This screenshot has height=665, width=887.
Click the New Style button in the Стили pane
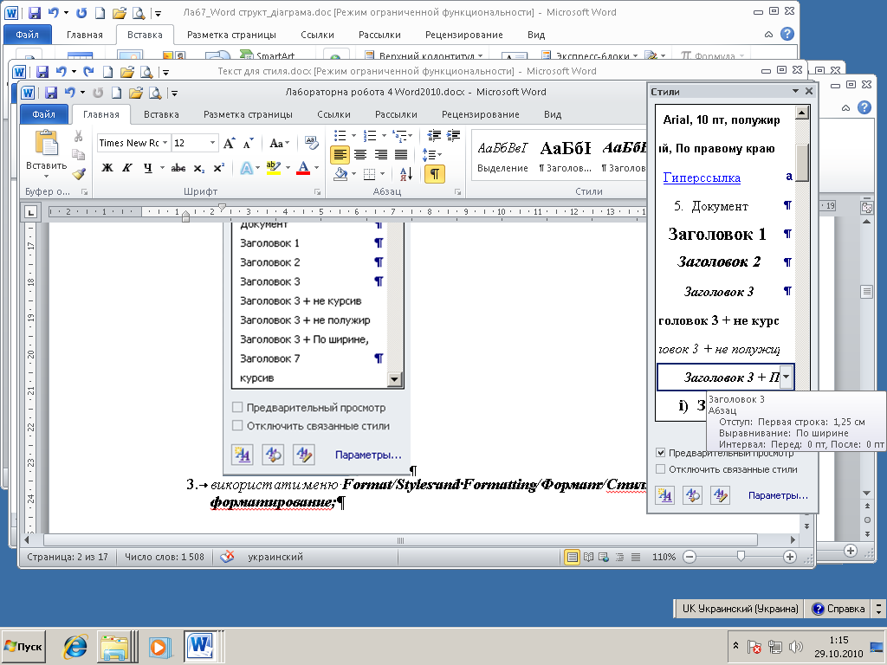[664, 495]
